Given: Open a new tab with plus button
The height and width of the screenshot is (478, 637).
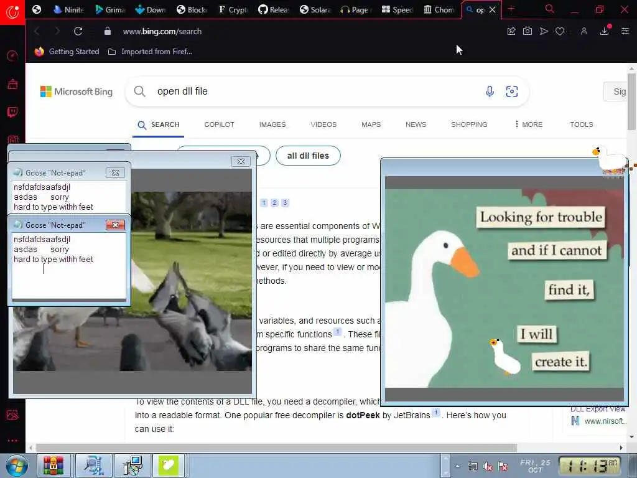Looking at the screenshot, I should click(x=511, y=9).
